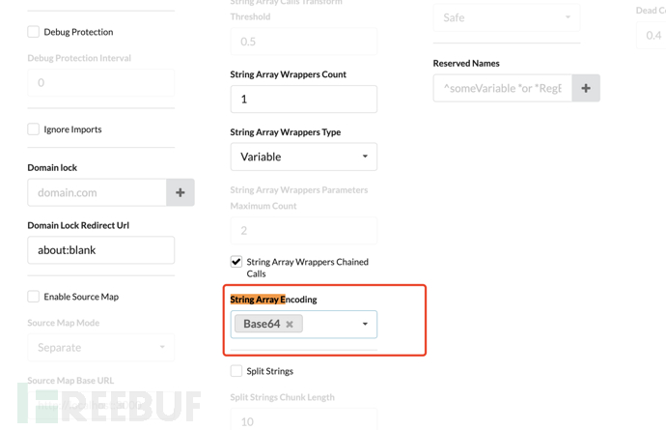This screenshot has height=430, width=666.
Task: Focus the String Array Wrappers Count field
Action: click(x=303, y=99)
